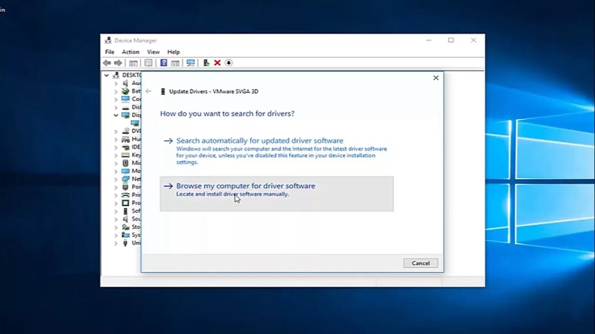The height and width of the screenshot is (334, 595).
Task: Select the Sys device category label
Action: (136, 235)
